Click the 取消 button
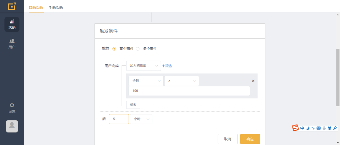The width and height of the screenshot is (340, 145). click(228, 139)
